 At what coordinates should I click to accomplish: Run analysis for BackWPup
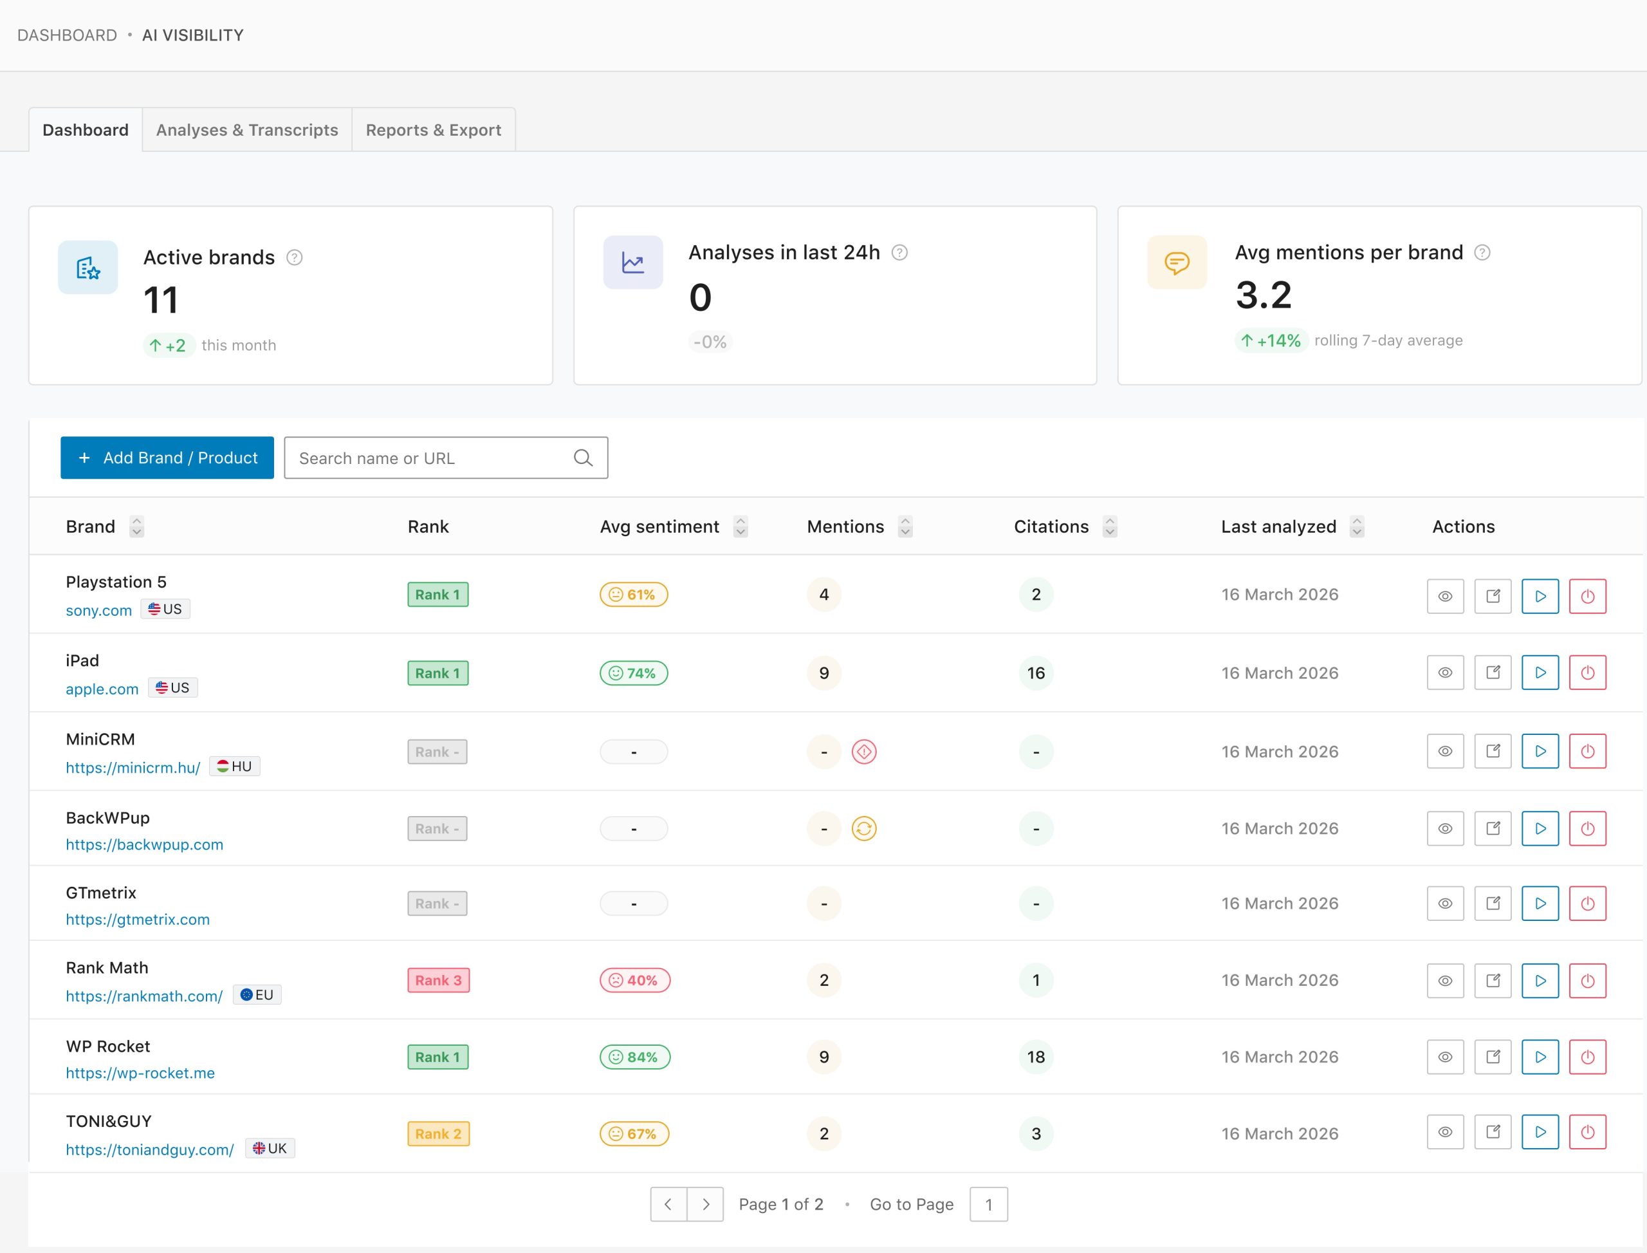(1540, 829)
